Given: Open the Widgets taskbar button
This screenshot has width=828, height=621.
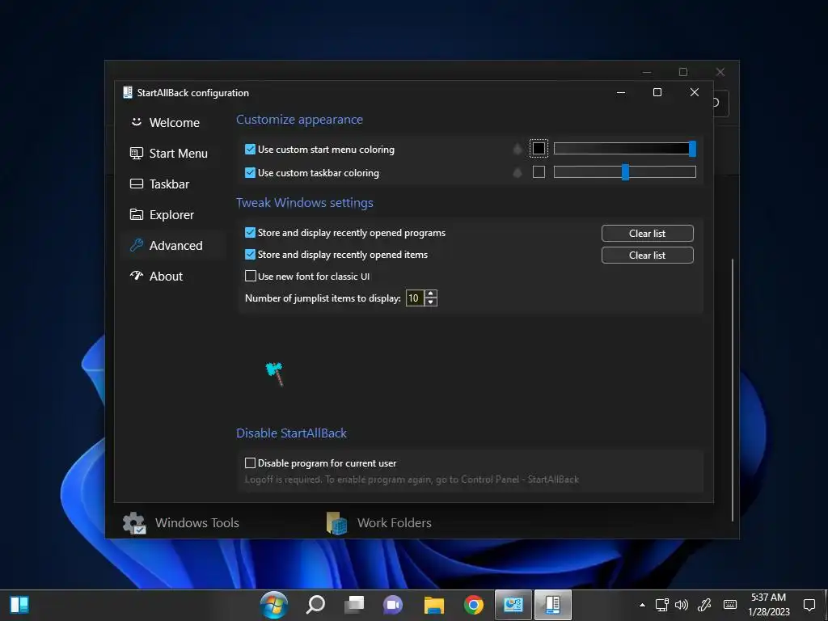Looking at the screenshot, I should pos(19,605).
